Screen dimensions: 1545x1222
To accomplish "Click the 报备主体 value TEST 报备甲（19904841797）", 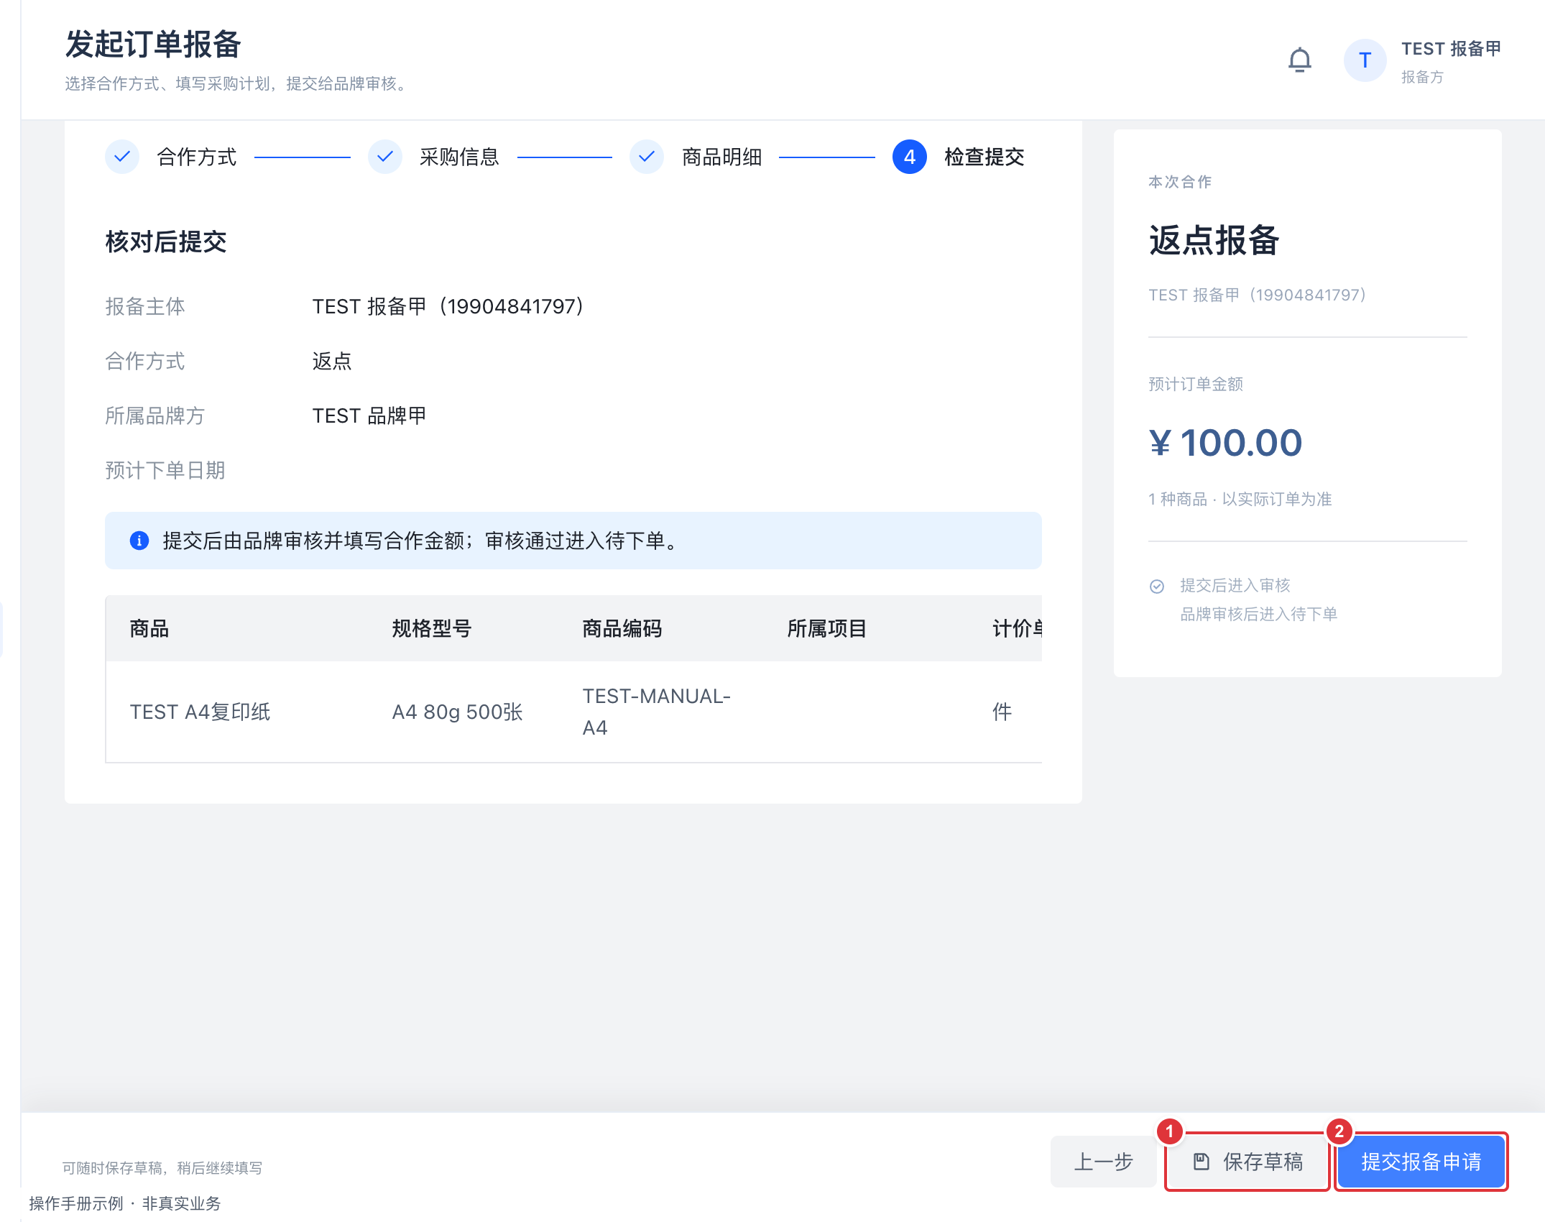I will (448, 306).
